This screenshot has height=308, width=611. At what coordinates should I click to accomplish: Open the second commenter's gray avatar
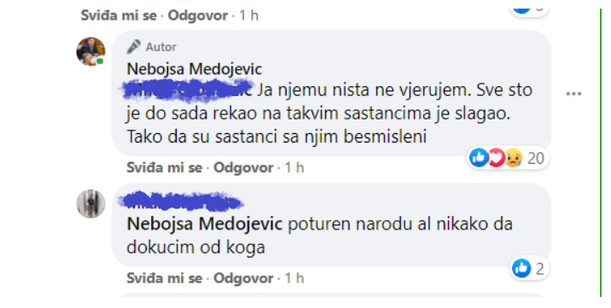(x=90, y=204)
